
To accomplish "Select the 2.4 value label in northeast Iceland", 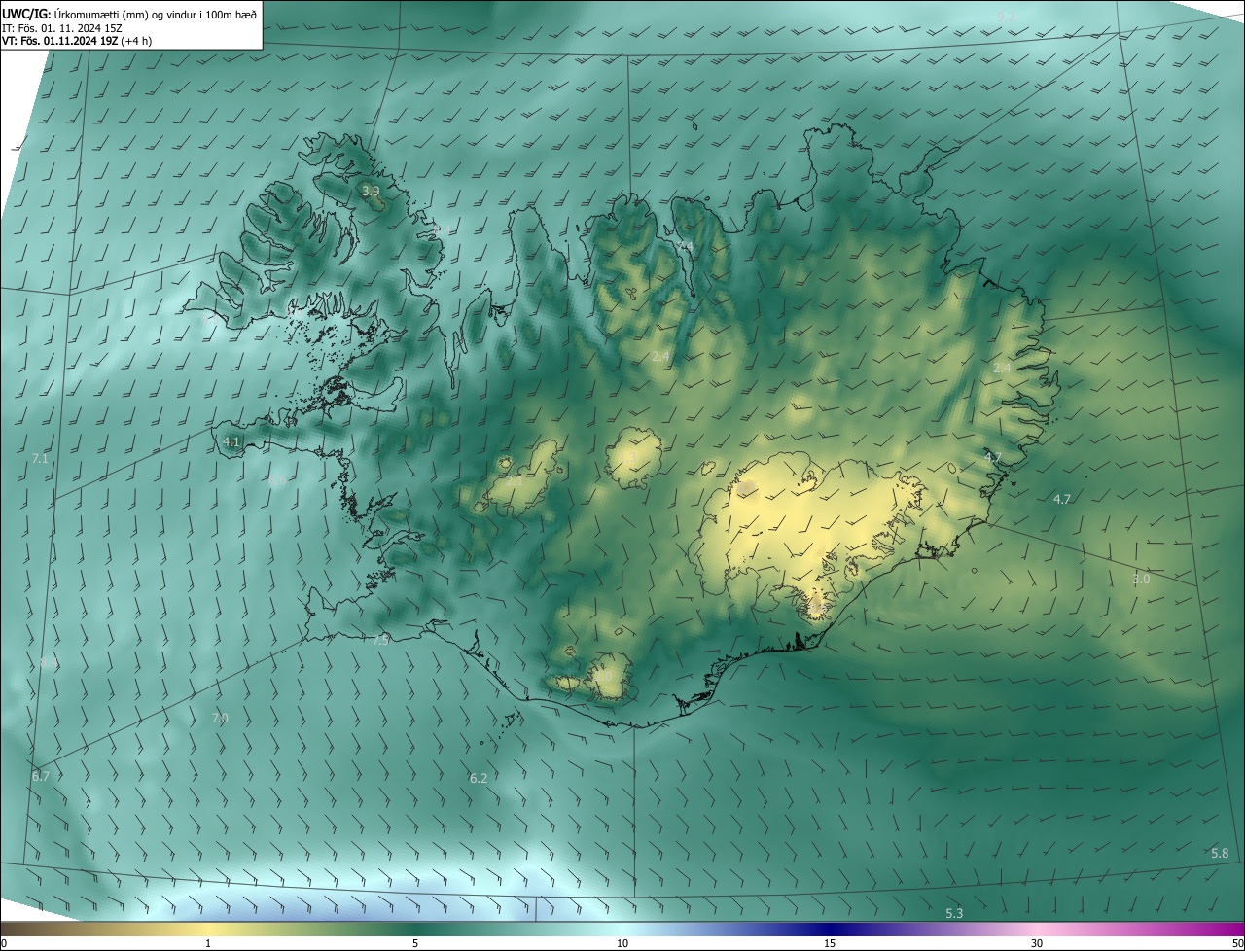I will 1002,368.
